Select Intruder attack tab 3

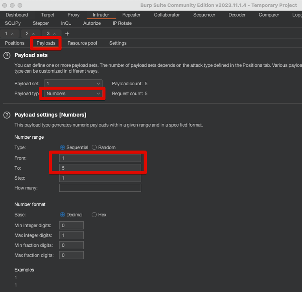[48, 34]
